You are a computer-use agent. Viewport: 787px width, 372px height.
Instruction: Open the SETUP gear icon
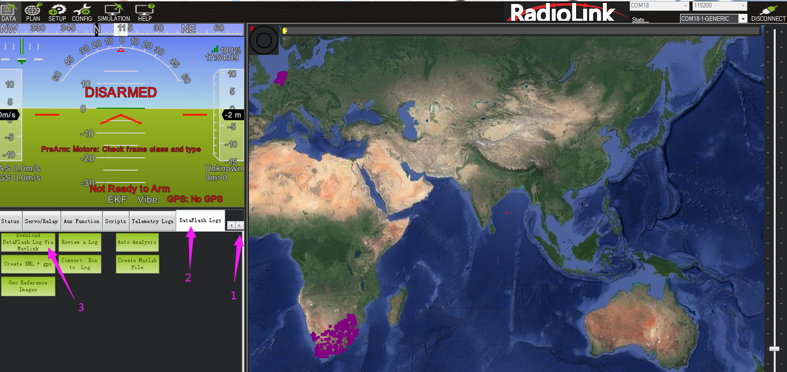[57, 12]
